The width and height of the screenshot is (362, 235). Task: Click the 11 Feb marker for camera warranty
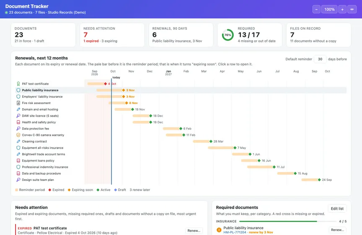[x=184, y=135]
